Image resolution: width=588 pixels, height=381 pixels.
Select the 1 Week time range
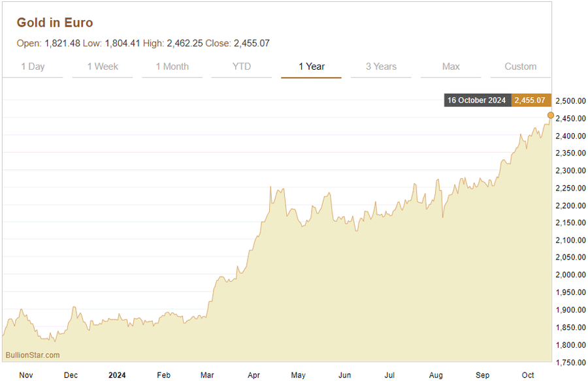point(103,67)
